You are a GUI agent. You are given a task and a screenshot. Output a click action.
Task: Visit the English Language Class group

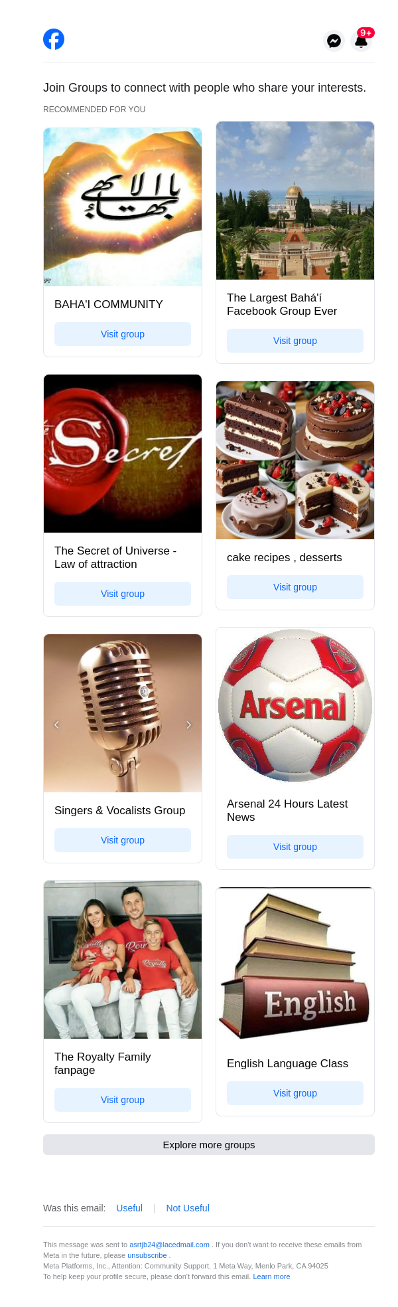[x=295, y=1093]
